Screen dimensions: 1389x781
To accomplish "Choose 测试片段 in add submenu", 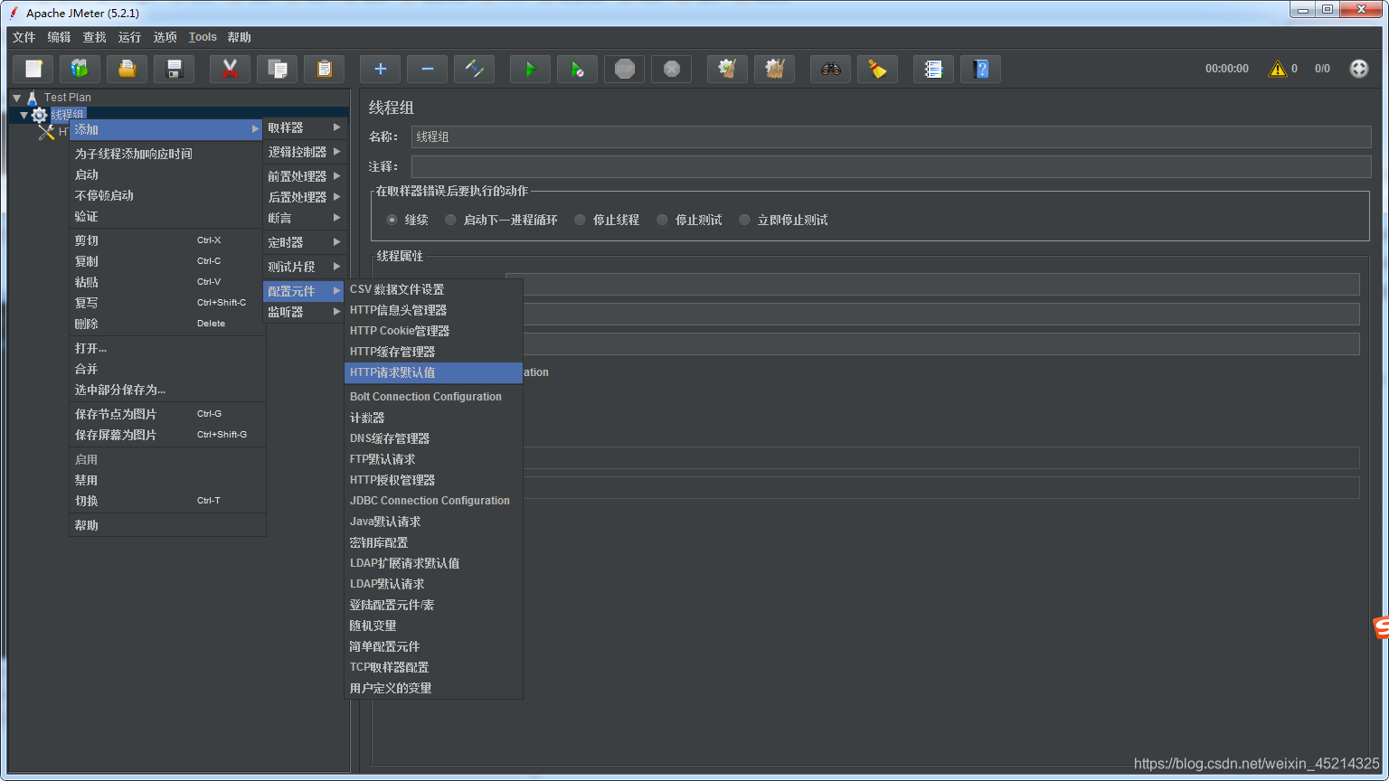I will (304, 267).
